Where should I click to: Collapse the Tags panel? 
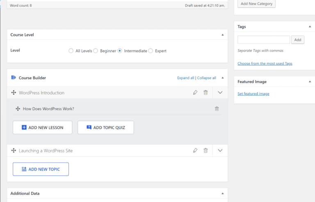pyautogui.click(x=310, y=27)
